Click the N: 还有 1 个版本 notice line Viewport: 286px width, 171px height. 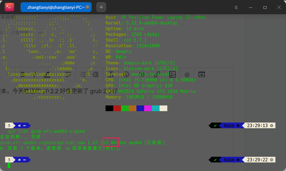[x=60, y=148]
